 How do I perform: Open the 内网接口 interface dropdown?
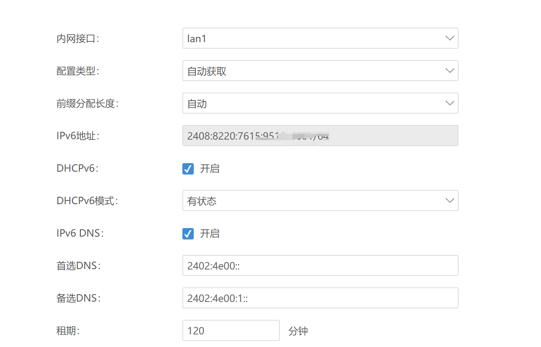[320, 38]
